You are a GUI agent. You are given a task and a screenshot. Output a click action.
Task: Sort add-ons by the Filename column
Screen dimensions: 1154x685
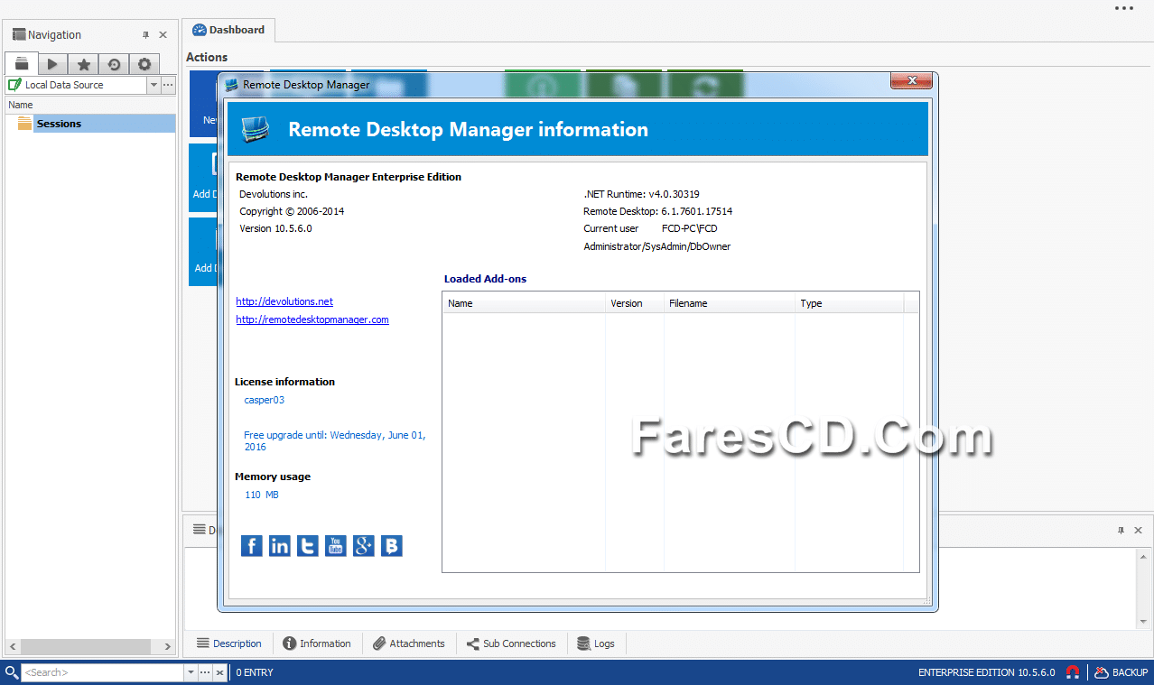tap(730, 303)
